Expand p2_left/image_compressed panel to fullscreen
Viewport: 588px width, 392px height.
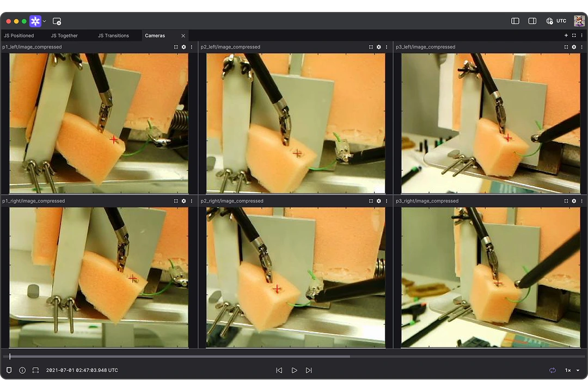click(371, 47)
